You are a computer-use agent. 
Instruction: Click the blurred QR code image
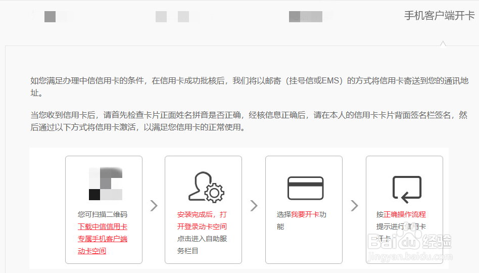(106, 184)
